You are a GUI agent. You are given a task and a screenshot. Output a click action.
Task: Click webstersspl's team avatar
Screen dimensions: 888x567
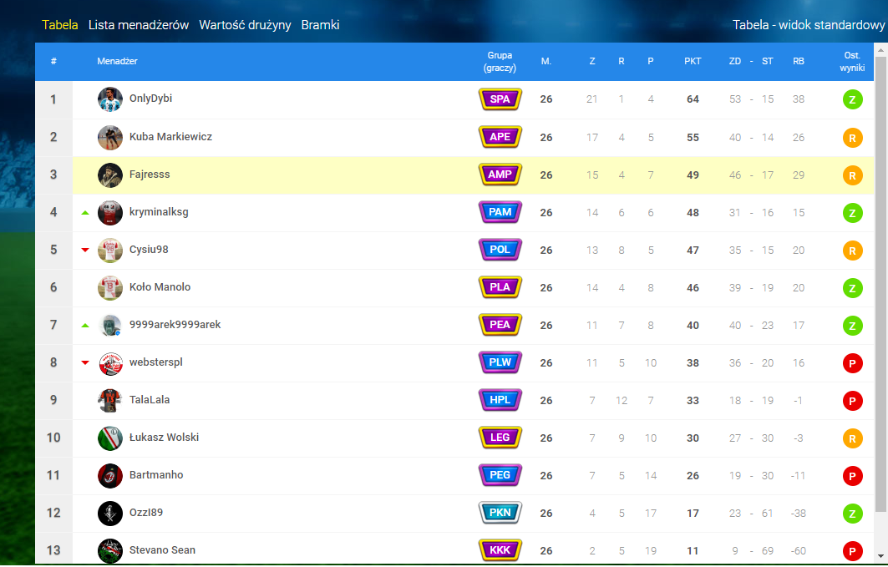(x=110, y=363)
